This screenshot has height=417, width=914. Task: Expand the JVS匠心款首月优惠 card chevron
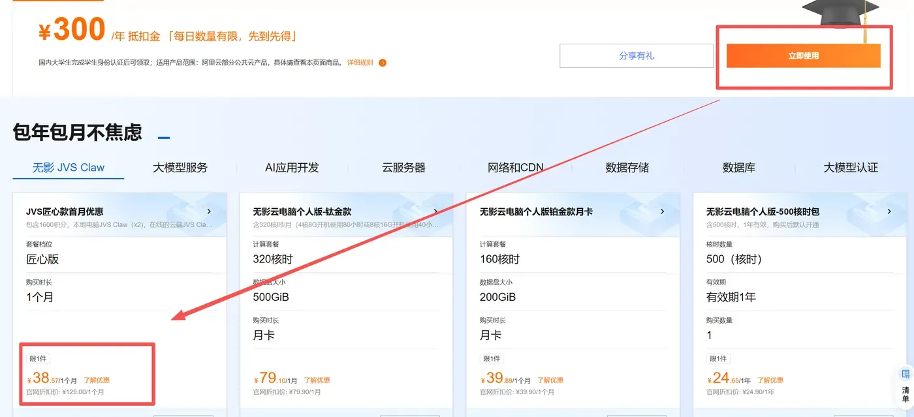tap(209, 211)
